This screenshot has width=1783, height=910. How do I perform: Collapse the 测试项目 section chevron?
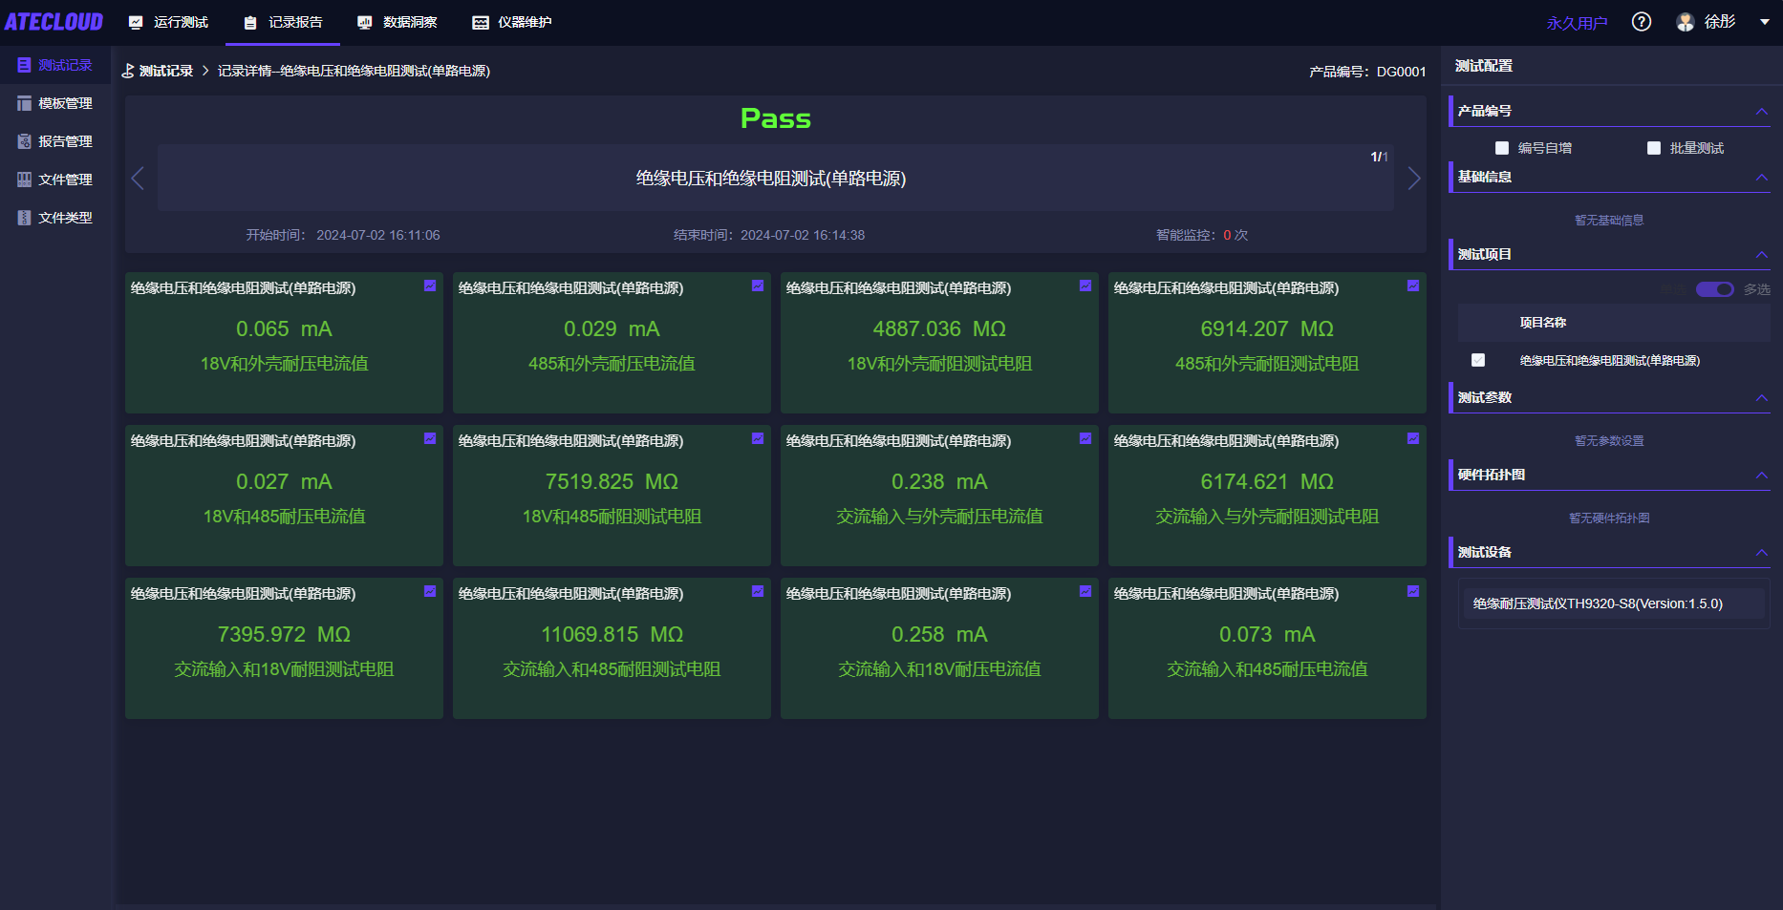(x=1762, y=255)
